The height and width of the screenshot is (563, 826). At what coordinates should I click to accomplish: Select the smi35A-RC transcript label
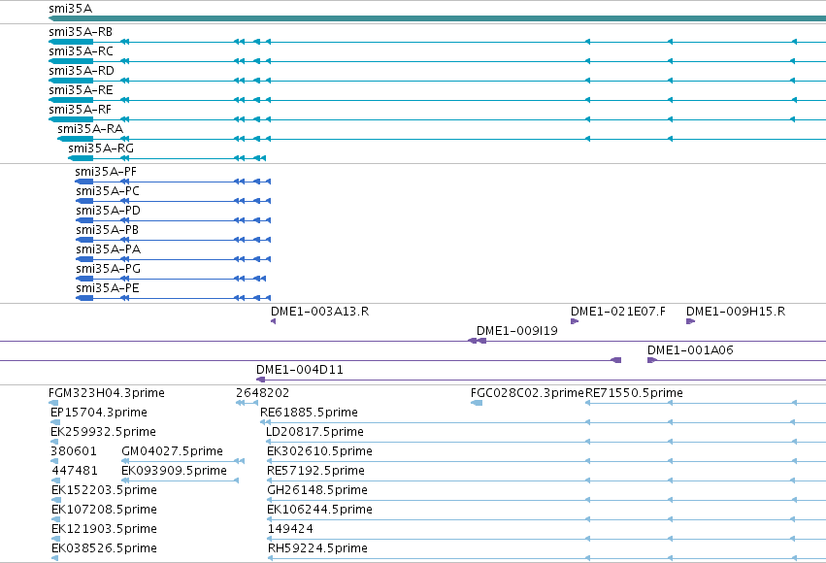81,51
